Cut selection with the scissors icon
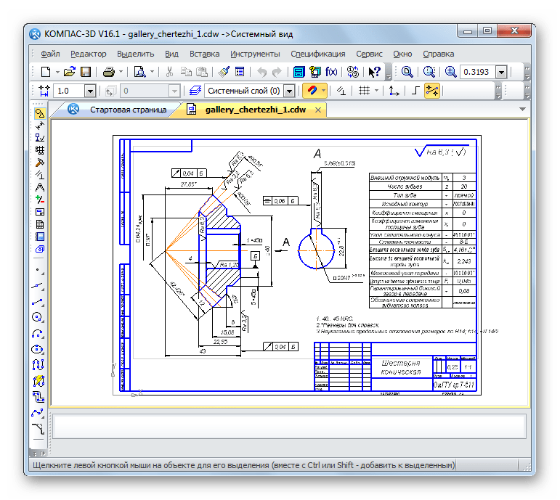This screenshot has height=500, width=560. tap(170, 72)
